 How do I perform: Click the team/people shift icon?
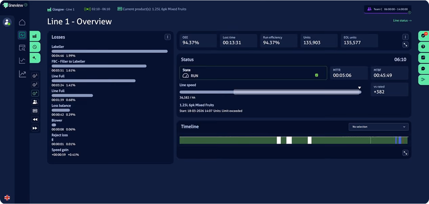click(35, 102)
